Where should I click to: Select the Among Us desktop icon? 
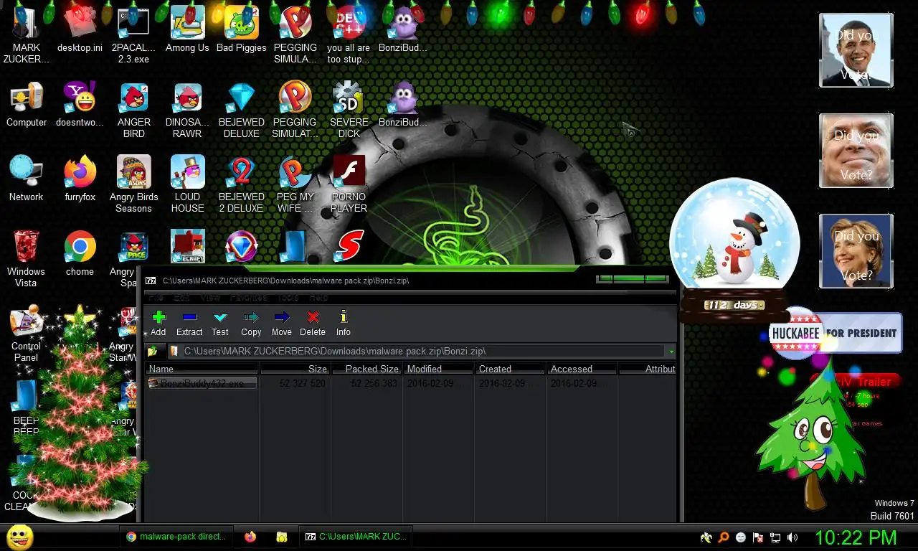click(187, 30)
